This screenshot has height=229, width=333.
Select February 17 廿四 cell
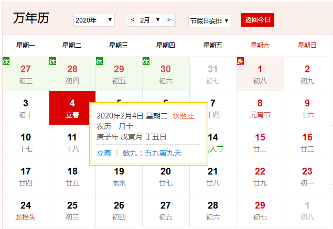[x=26, y=177]
